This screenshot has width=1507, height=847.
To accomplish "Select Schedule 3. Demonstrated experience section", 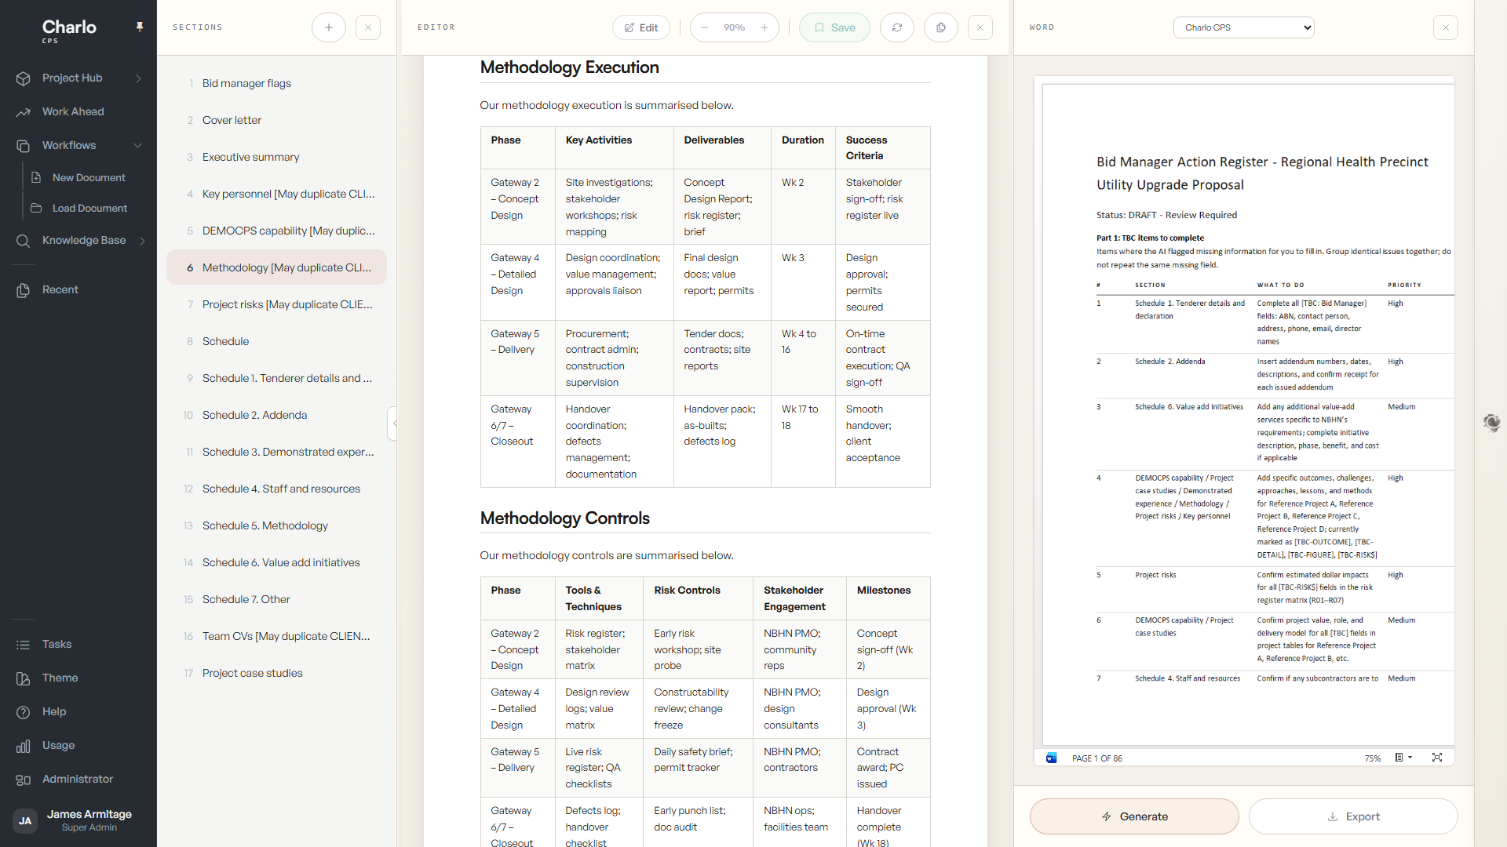I will click(x=276, y=452).
